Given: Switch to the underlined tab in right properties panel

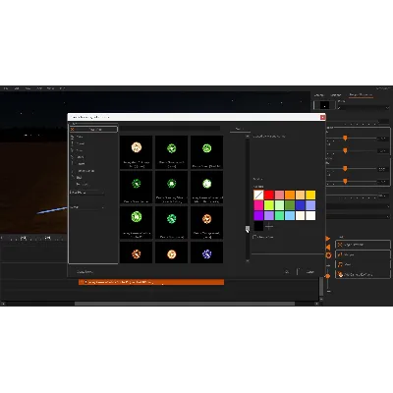Looking at the screenshot, I should click(x=361, y=95).
